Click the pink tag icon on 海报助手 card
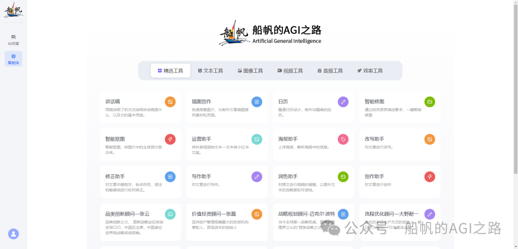518x249 pixels. (x=343, y=139)
